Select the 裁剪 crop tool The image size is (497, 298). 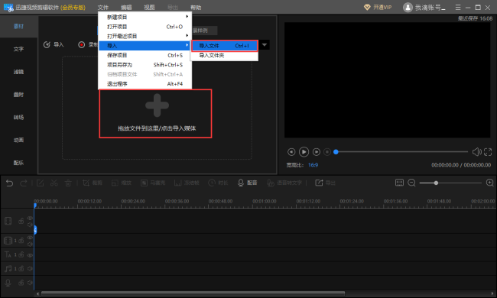(93, 183)
